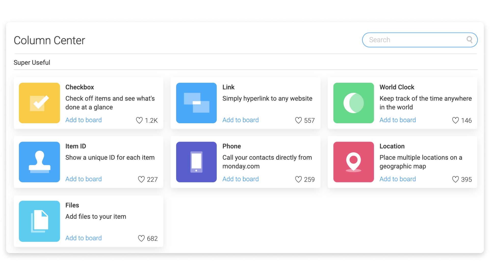The height and width of the screenshot is (275, 490).
Task: Click the Link card title
Action: point(228,87)
